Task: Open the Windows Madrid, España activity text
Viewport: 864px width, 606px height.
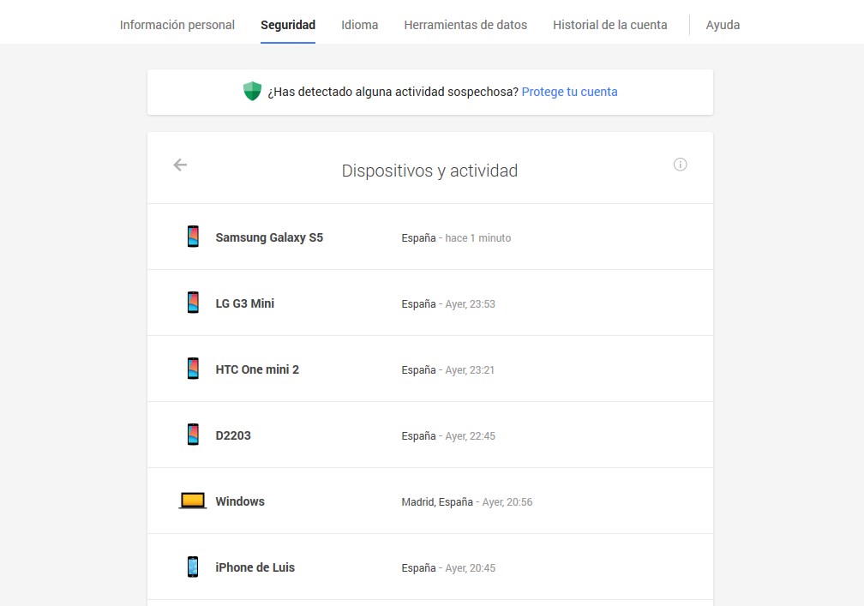Action: [x=466, y=502]
